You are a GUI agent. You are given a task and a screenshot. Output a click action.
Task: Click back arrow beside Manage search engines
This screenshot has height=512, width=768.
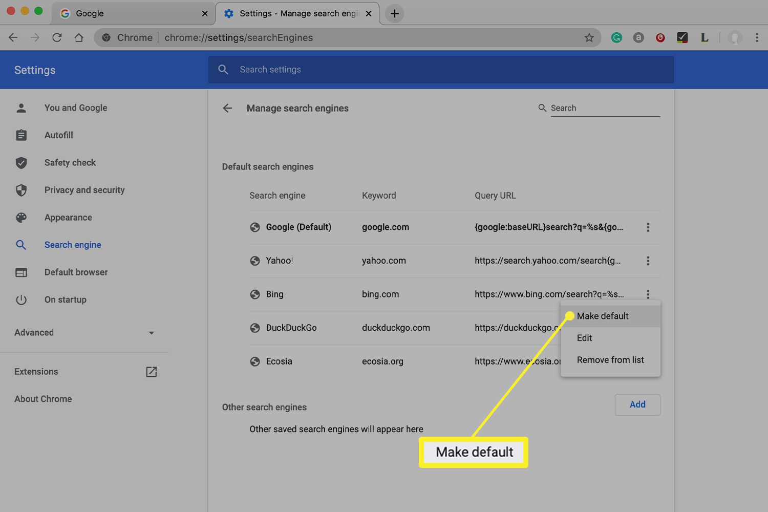227,108
